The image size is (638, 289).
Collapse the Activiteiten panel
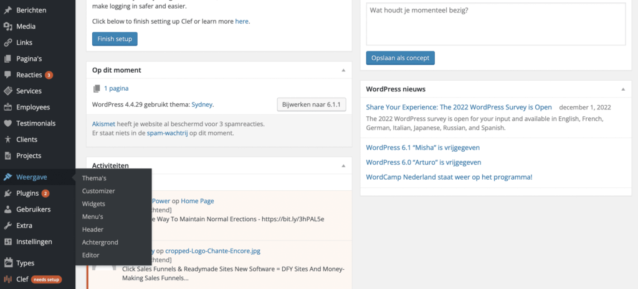click(x=343, y=165)
